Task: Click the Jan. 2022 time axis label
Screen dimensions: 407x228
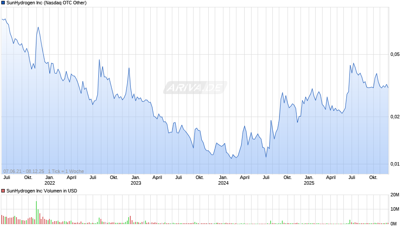Action: coord(50,180)
